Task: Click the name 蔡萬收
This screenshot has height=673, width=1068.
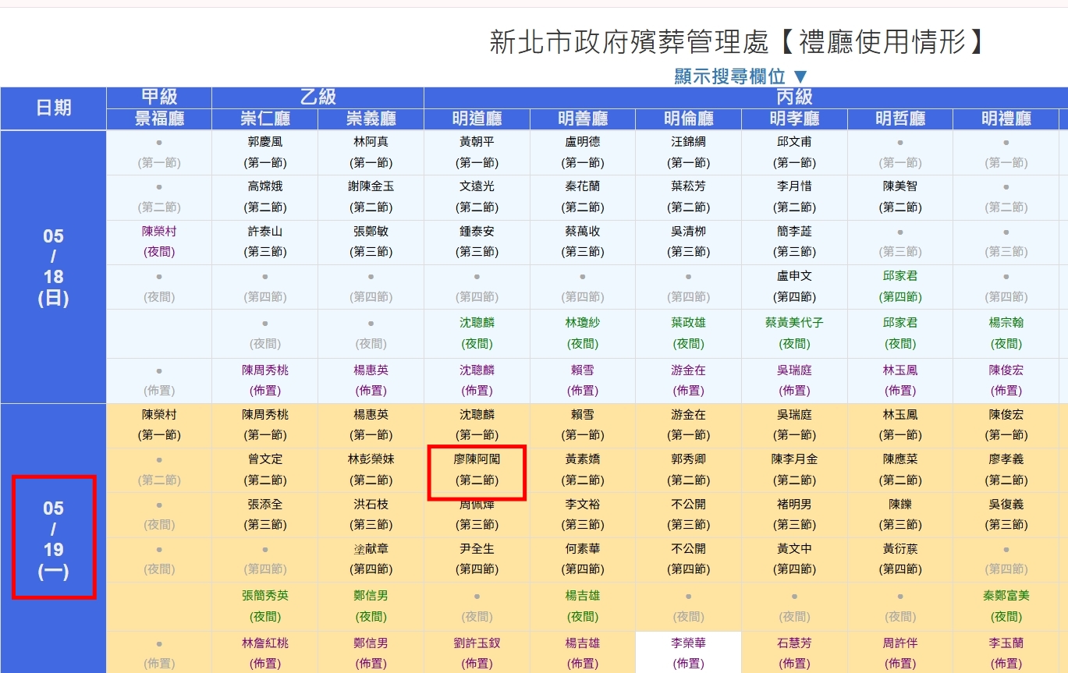Action: (x=583, y=232)
